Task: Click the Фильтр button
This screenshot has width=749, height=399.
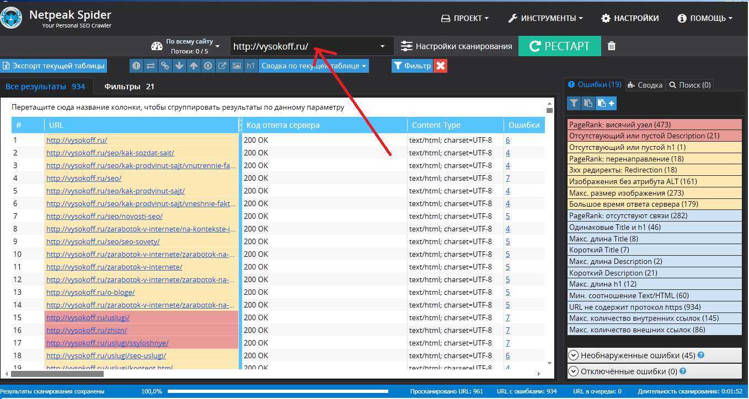Action: pos(411,66)
